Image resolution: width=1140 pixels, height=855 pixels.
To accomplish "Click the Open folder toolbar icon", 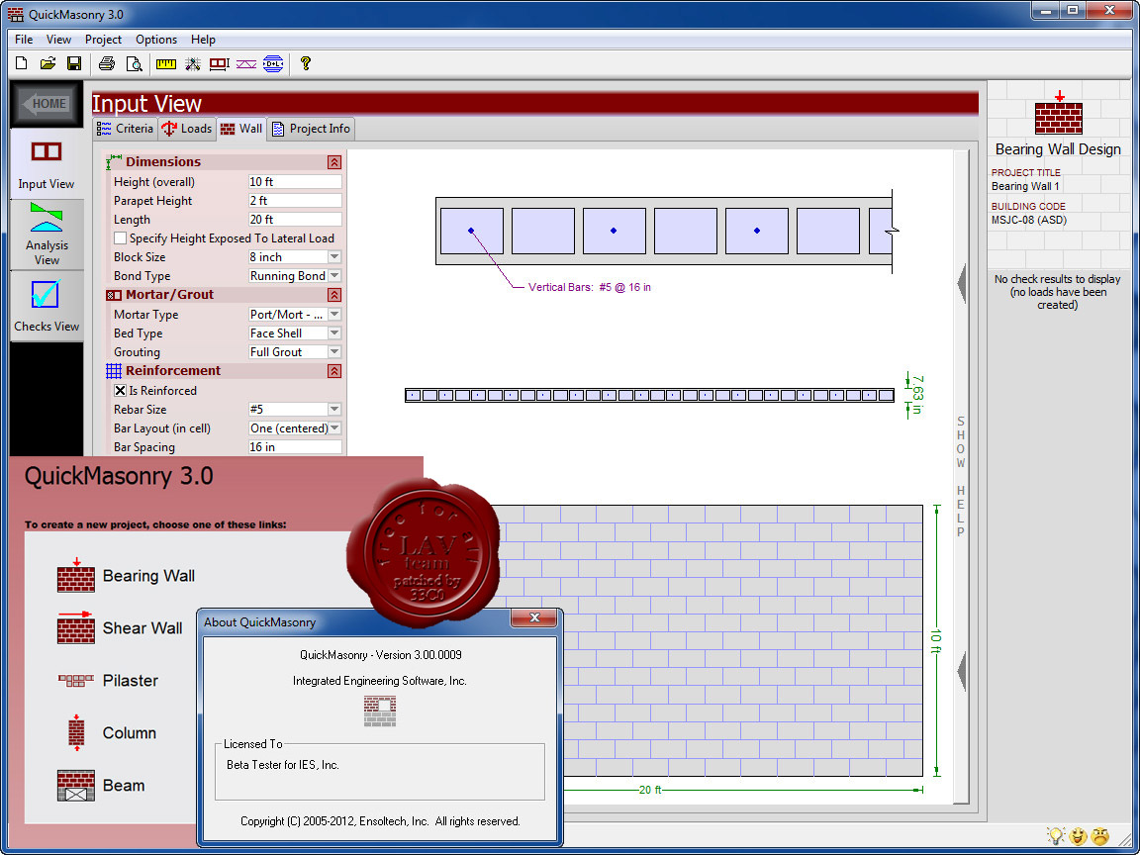I will click(x=47, y=64).
